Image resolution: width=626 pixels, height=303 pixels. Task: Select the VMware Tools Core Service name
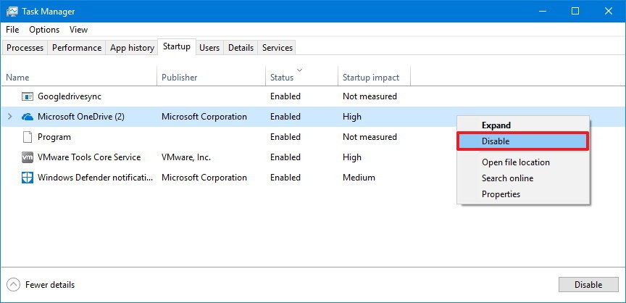click(x=89, y=157)
